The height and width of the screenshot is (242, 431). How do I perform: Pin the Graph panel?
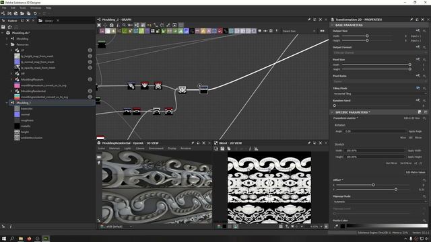coord(309,19)
